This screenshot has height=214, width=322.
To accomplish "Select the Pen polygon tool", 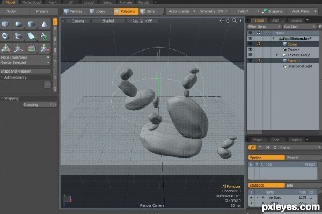I will 31,36.
